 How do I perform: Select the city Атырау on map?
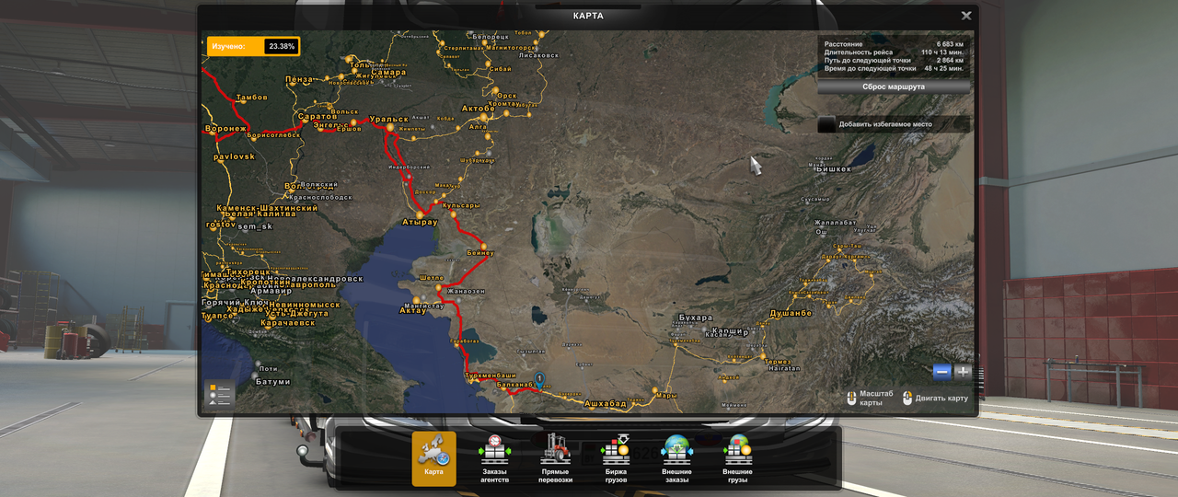click(x=420, y=222)
